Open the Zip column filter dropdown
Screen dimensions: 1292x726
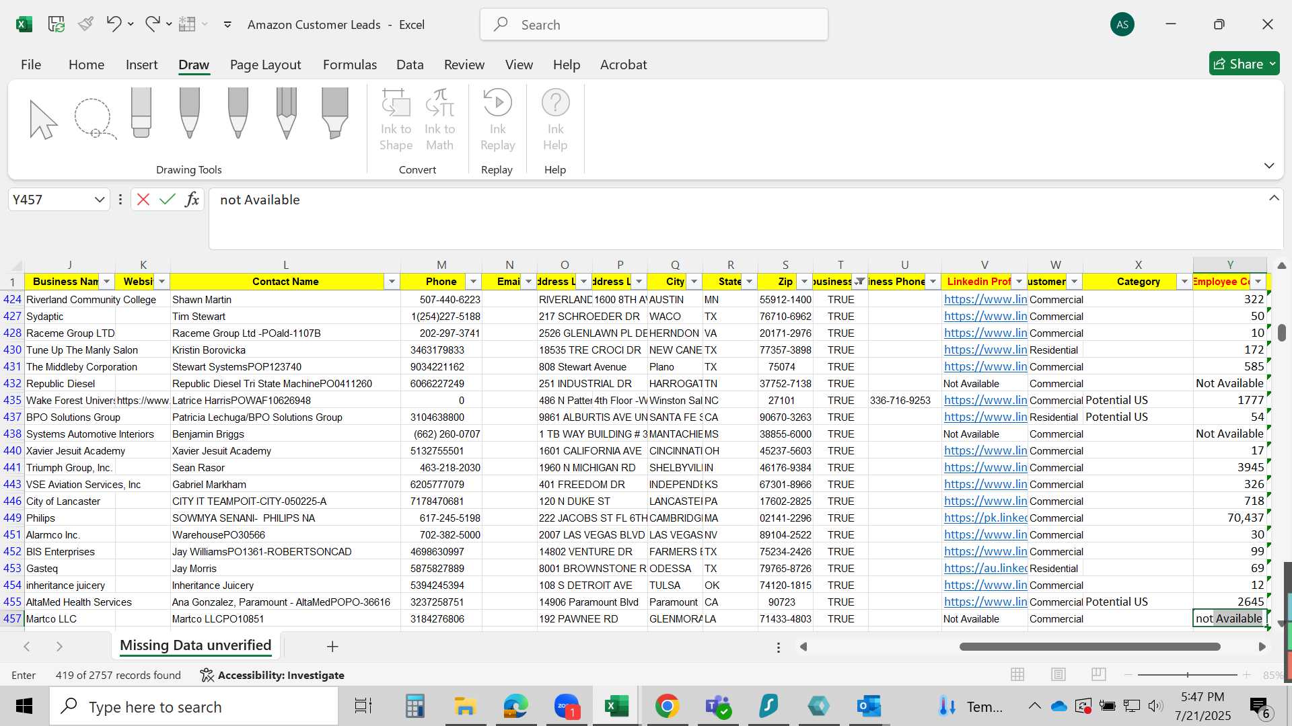click(x=805, y=282)
